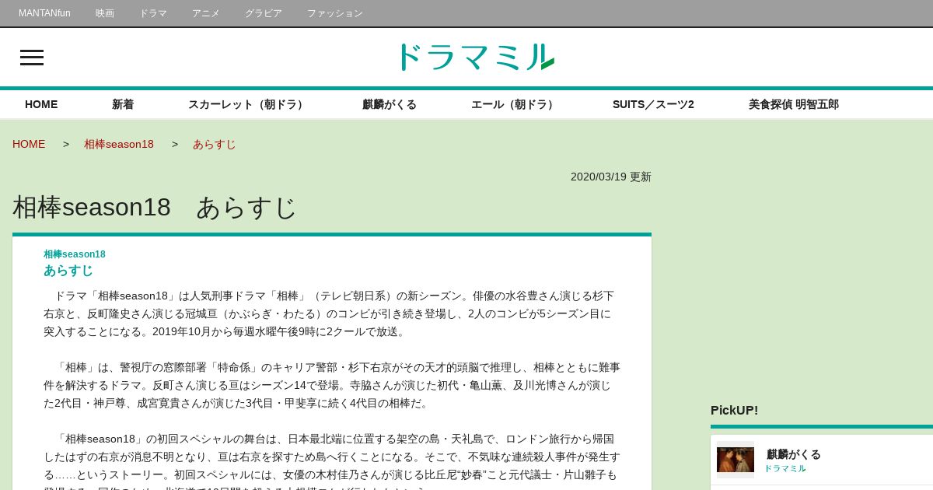Select 新着 in the main navigation
Image resolution: width=933 pixels, height=490 pixels.
123,104
